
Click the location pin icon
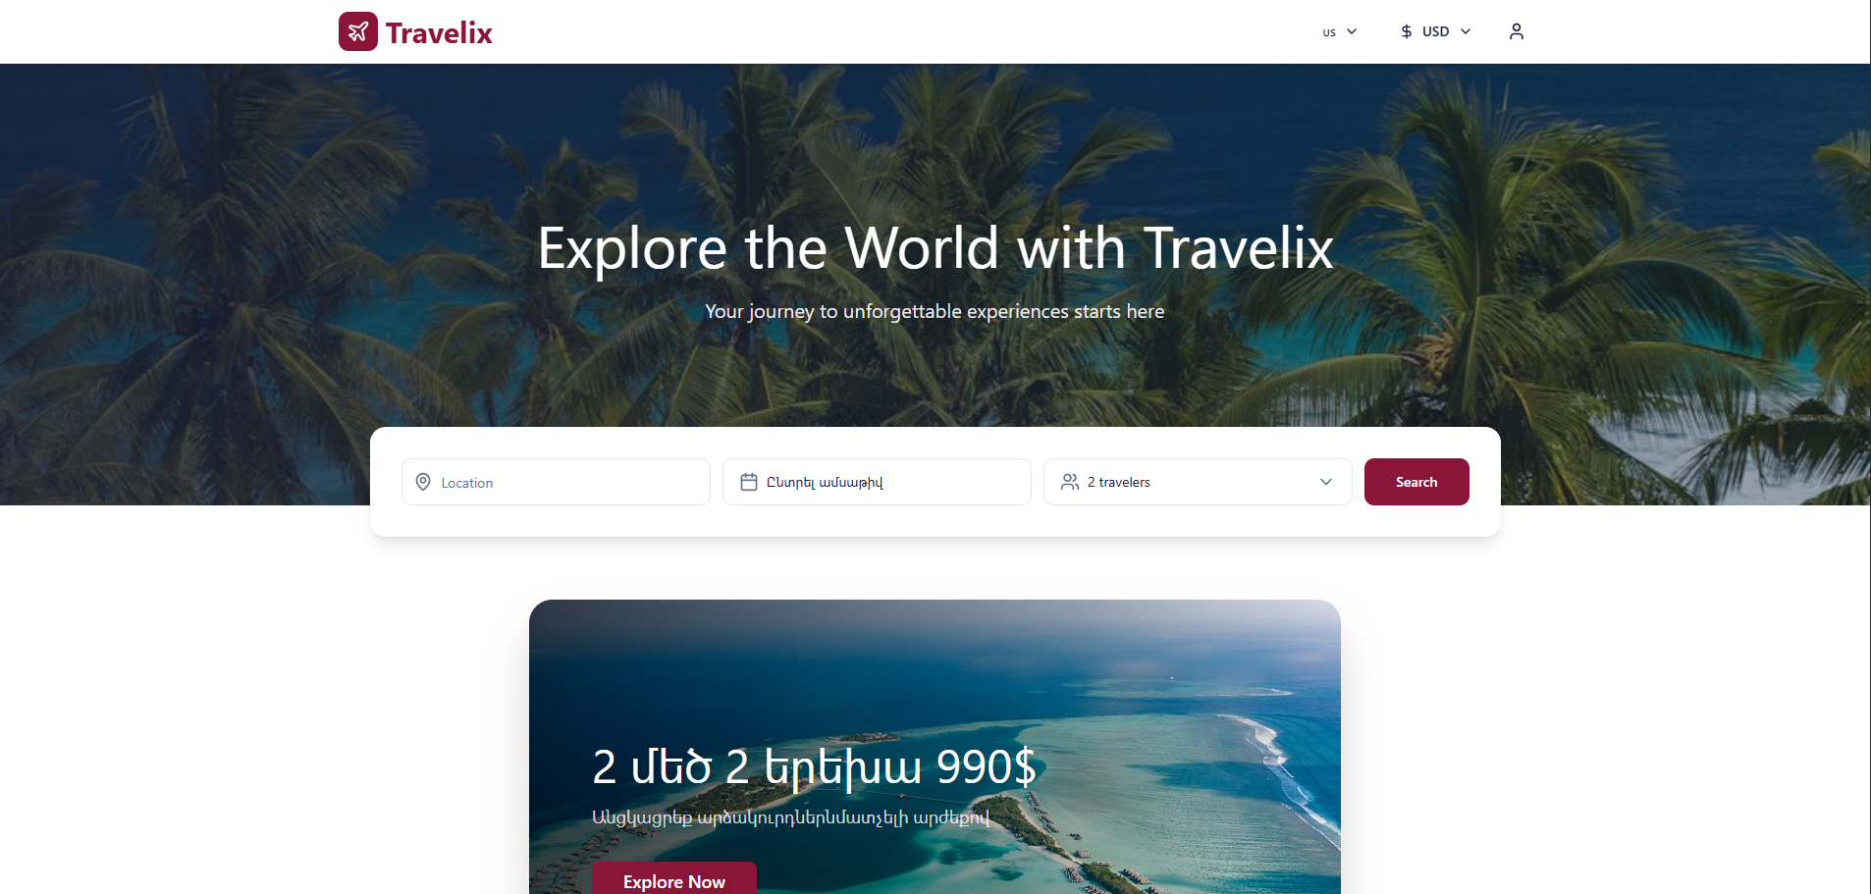click(423, 482)
